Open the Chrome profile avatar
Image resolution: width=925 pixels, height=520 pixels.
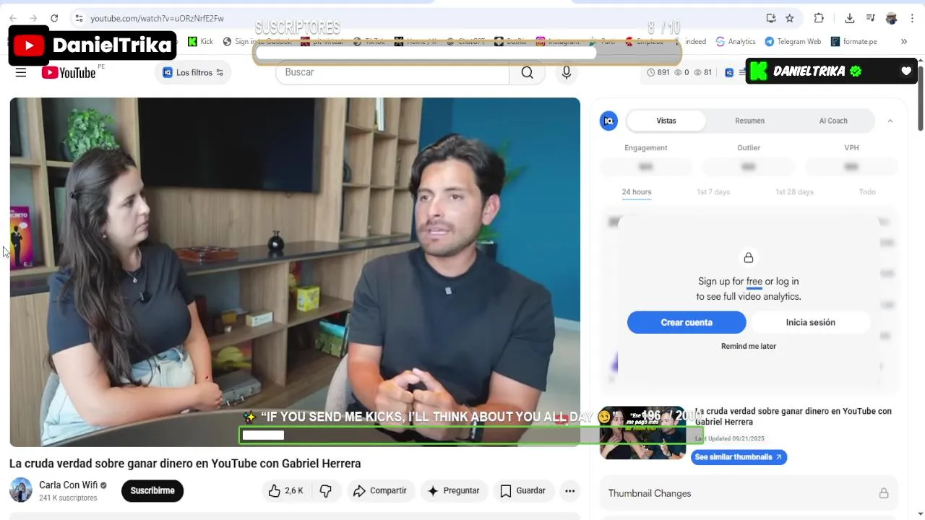tap(892, 18)
